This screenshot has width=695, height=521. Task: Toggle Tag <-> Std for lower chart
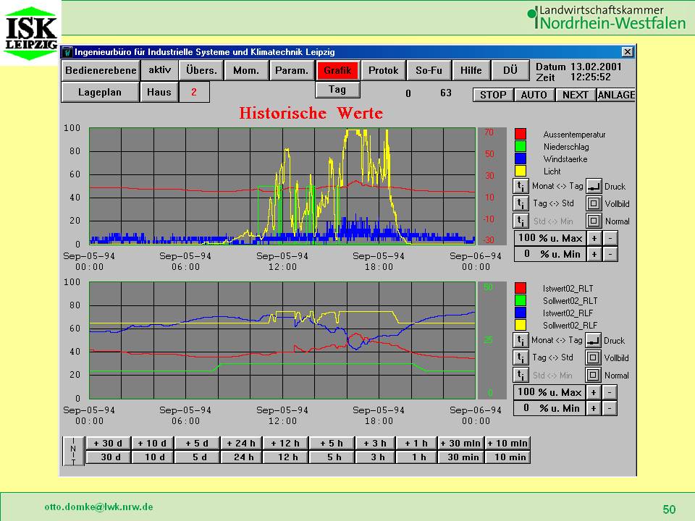521,357
